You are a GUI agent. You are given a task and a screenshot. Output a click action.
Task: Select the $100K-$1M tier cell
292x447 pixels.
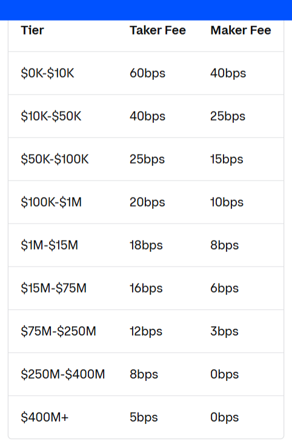(51, 202)
